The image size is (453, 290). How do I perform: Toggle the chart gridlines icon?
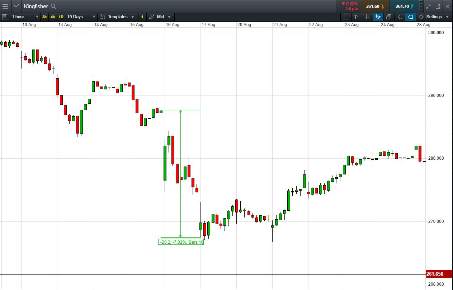[367, 17]
